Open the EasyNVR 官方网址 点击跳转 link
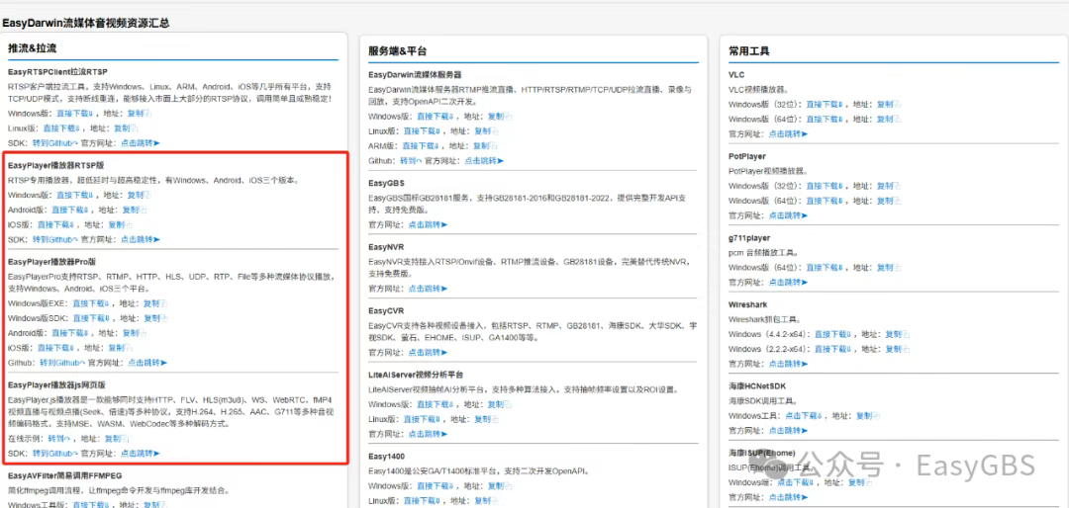Image resolution: width=1069 pixels, height=508 pixels. pos(428,289)
